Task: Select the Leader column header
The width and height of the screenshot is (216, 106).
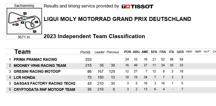Action: 99,52
